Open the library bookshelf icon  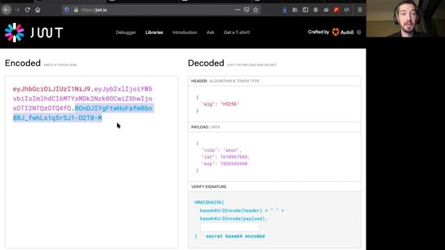295,10
